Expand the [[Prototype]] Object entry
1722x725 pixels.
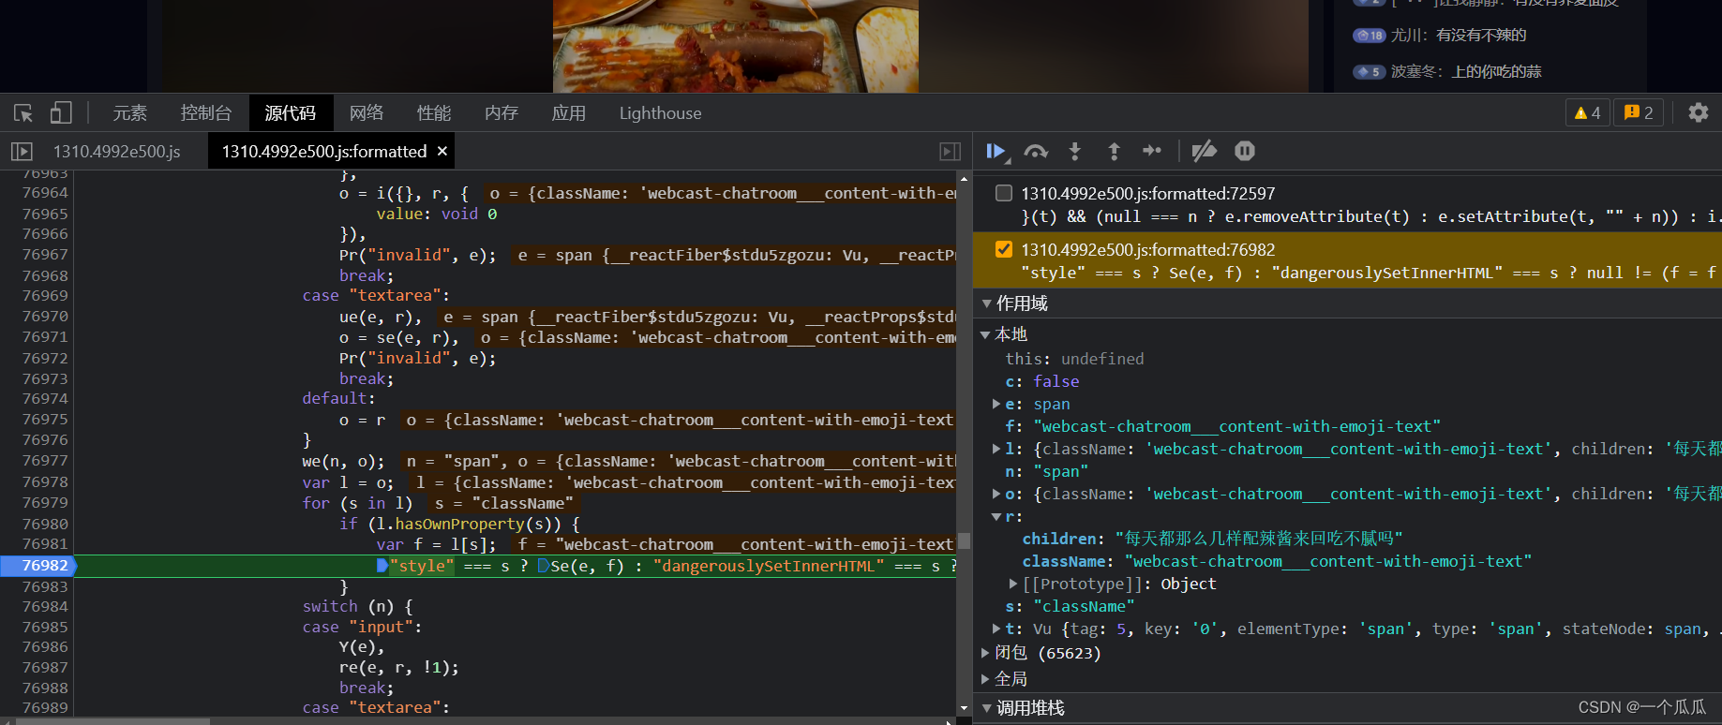click(x=1013, y=584)
